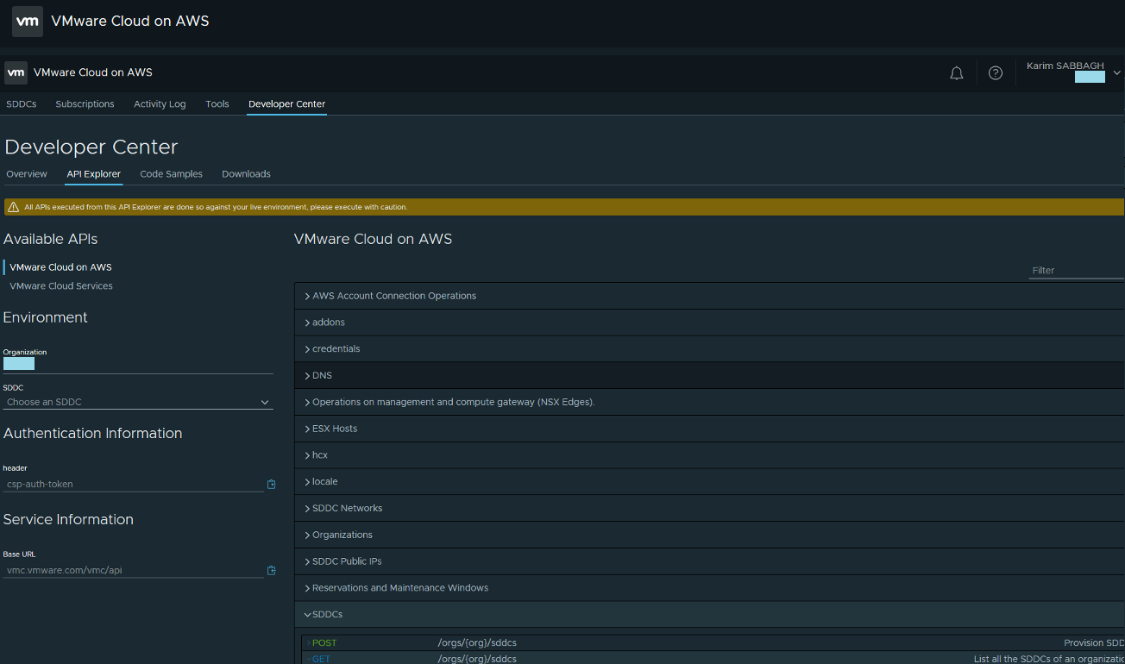This screenshot has height=664, width=1125.
Task: Select VMware Cloud Services API
Action: pyautogui.click(x=61, y=286)
